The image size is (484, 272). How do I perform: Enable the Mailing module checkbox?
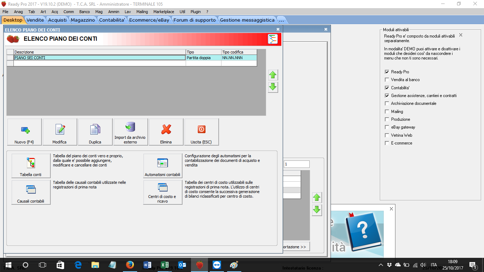click(x=387, y=112)
